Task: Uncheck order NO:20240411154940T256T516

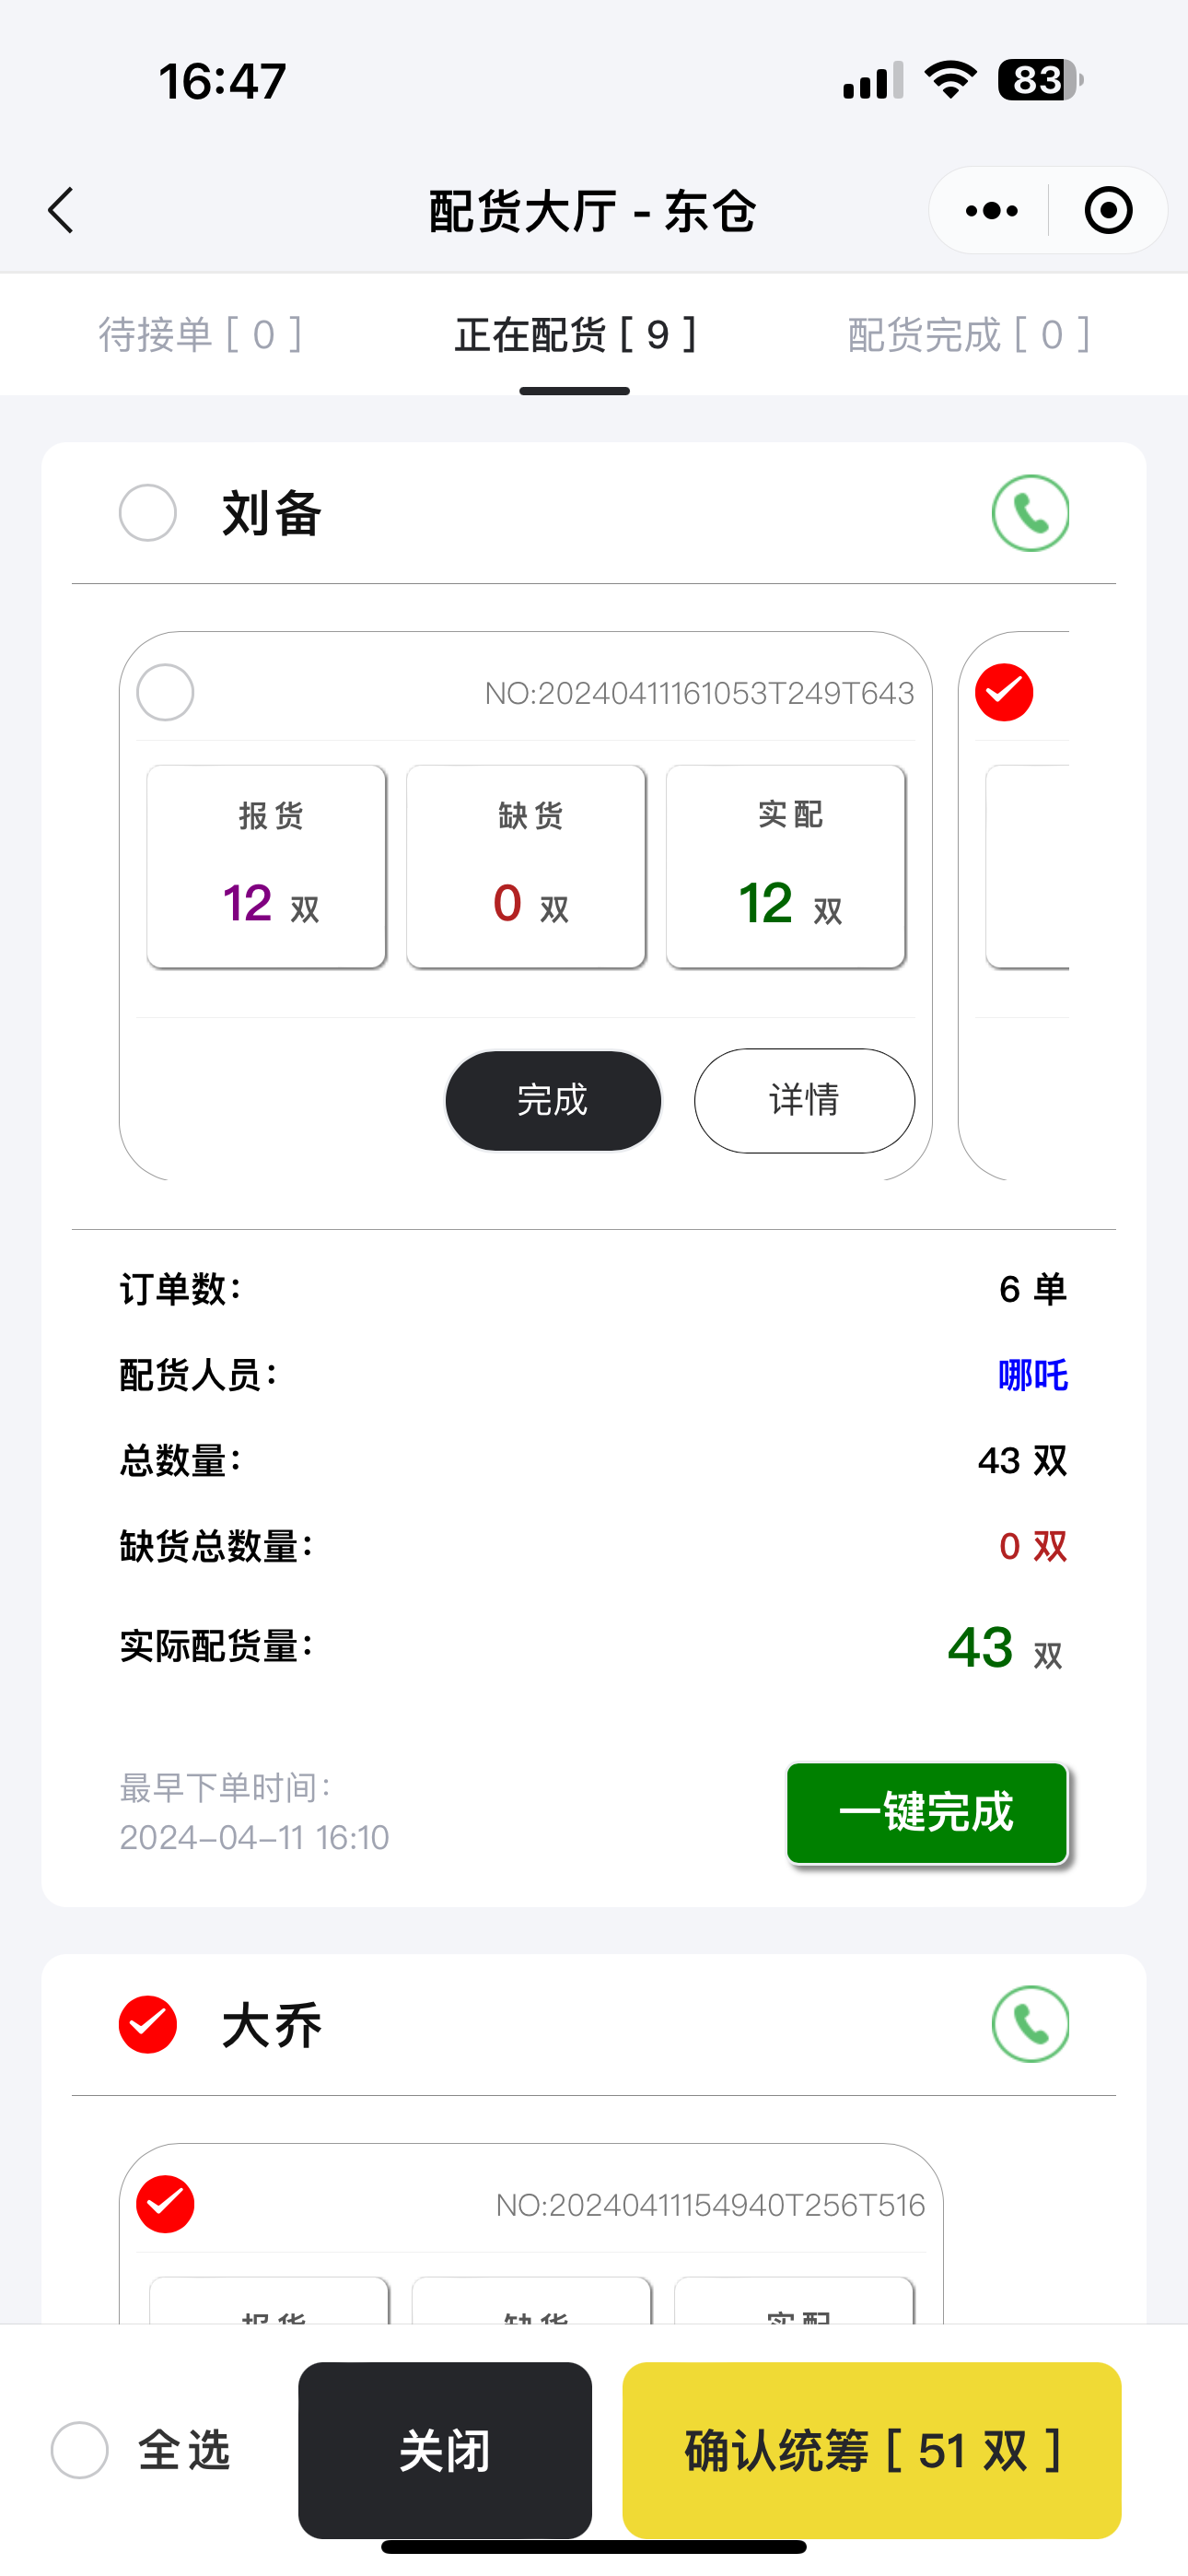Action: pyautogui.click(x=165, y=2203)
